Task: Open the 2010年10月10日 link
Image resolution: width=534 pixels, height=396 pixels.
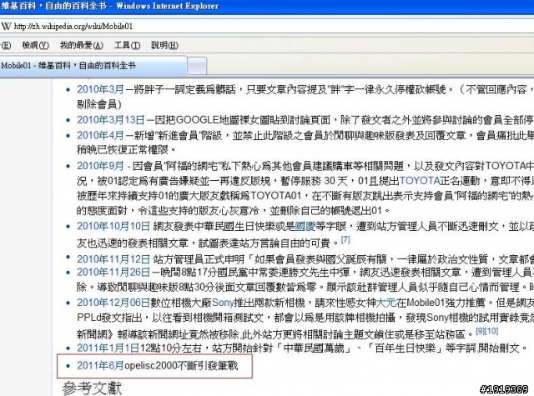Action: click(113, 226)
